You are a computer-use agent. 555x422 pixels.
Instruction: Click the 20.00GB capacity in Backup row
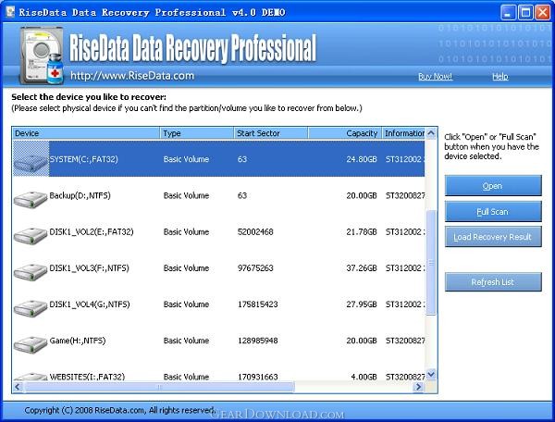point(362,195)
